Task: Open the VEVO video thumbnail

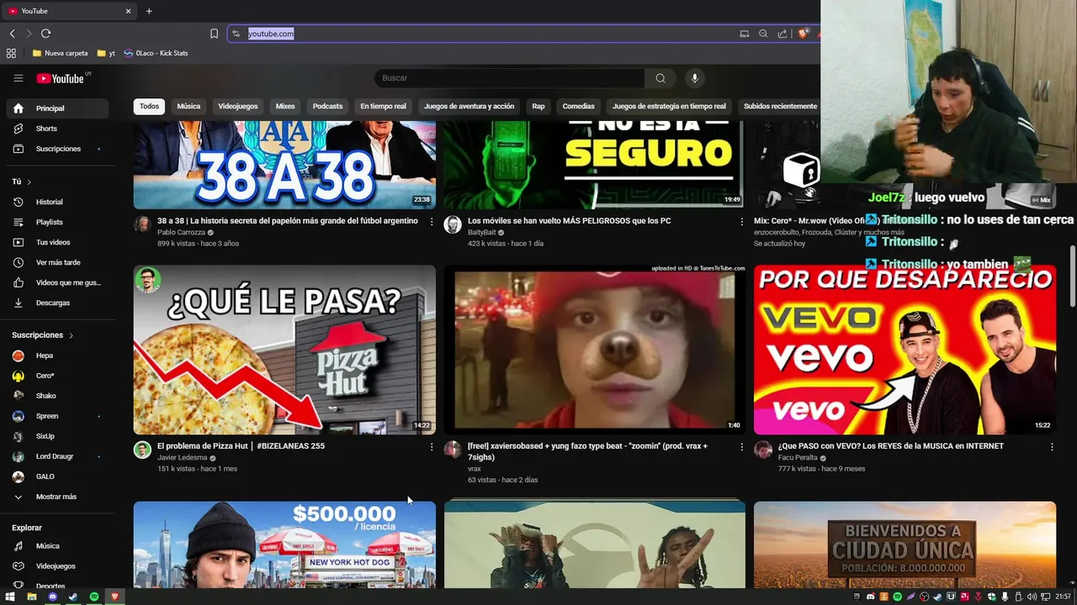Action: click(905, 350)
